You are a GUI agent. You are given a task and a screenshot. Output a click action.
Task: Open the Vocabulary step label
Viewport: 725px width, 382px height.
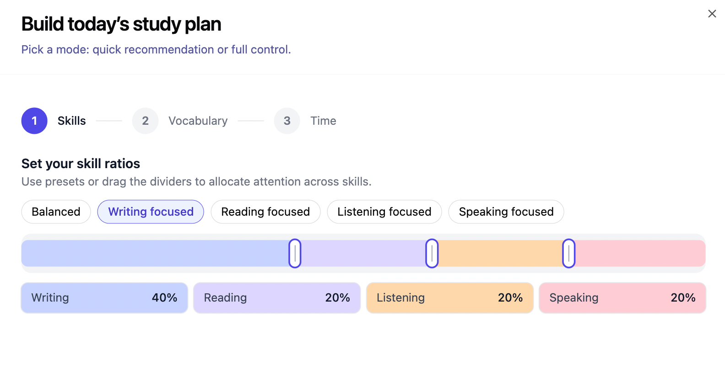click(198, 121)
